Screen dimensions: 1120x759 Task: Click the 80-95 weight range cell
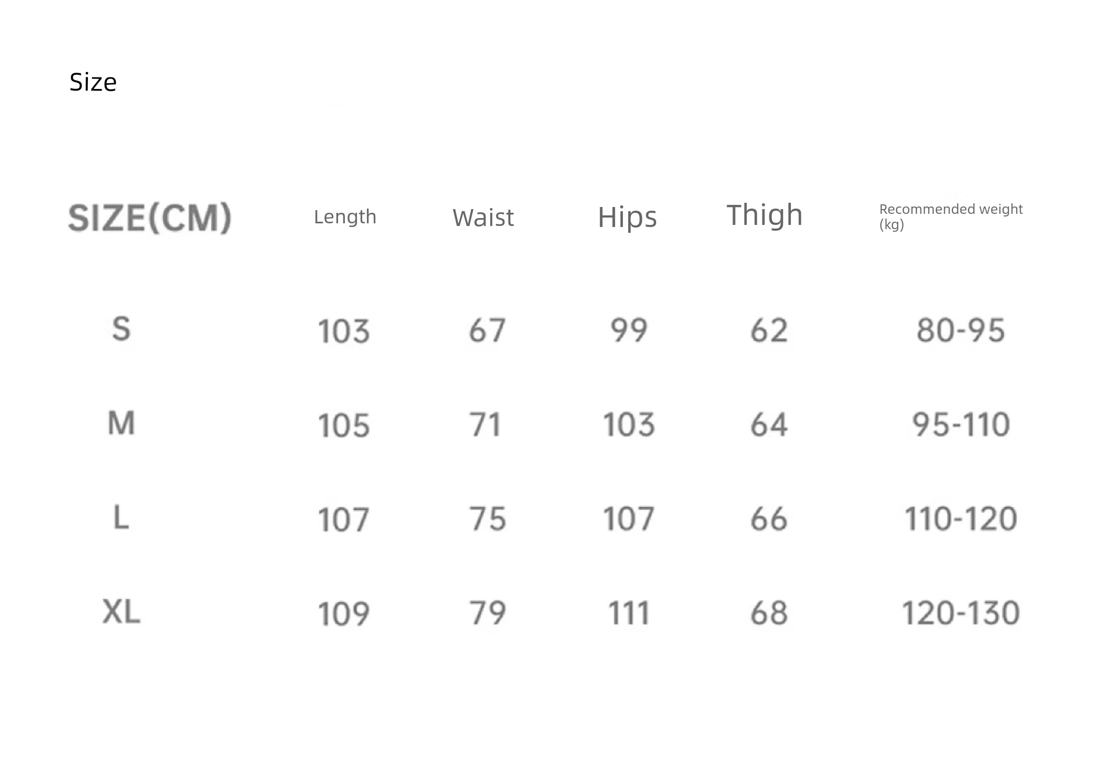(x=961, y=330)
